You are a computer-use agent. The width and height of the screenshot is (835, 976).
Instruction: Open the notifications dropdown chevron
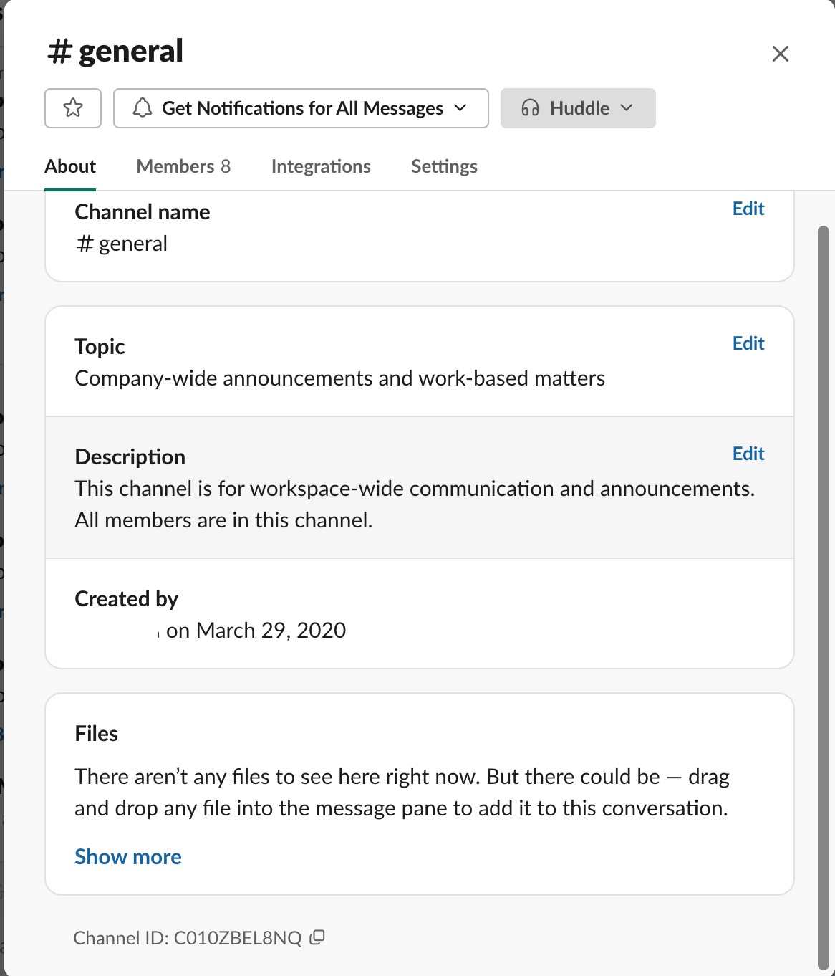pos(460,108)
